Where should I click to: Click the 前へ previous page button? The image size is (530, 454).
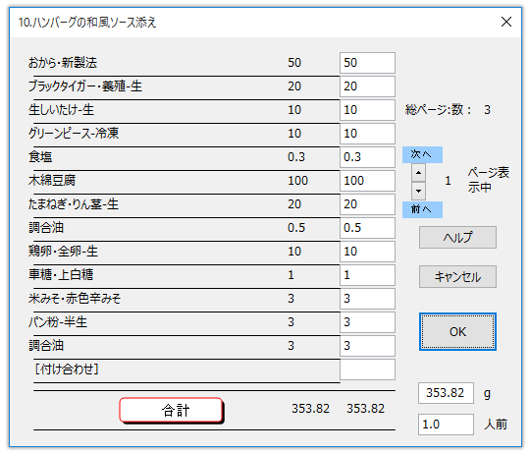coord(422,209)
